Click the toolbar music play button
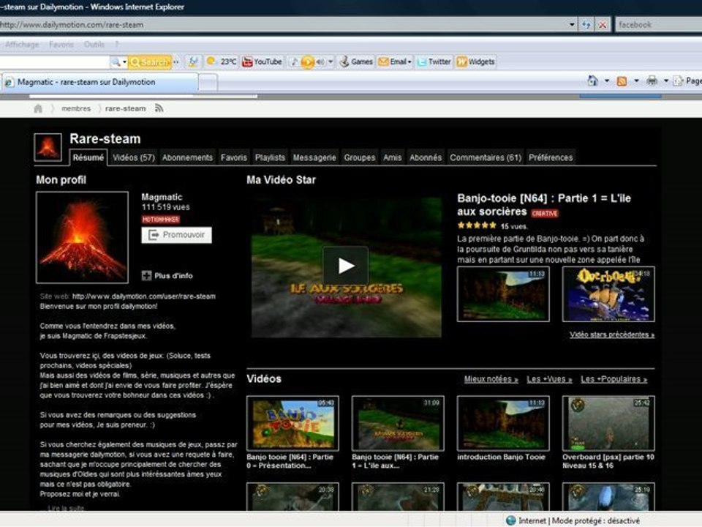The image size is (702, 527). 308,61
